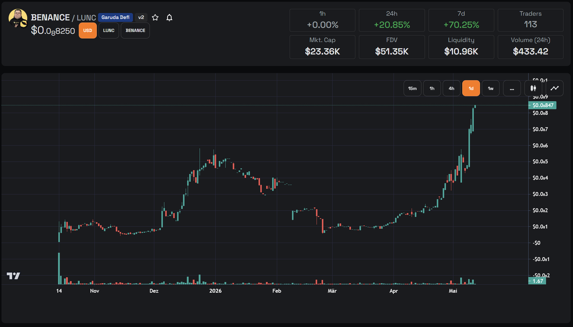573x327 pixels.
Task: Click the BENANCE token avatar image
Action: [x=18, y=18]
